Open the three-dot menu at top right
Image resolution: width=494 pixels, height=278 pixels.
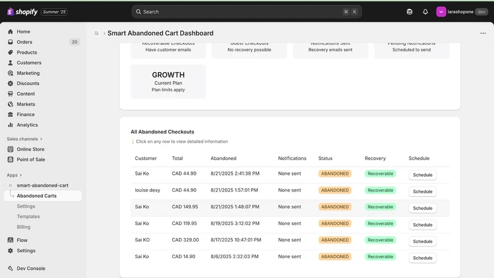[x=483, y=33]
